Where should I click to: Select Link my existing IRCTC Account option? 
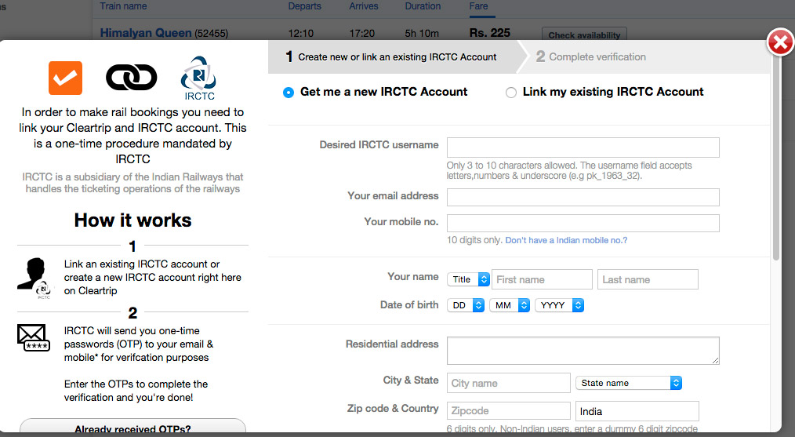(x=511, y=93)
